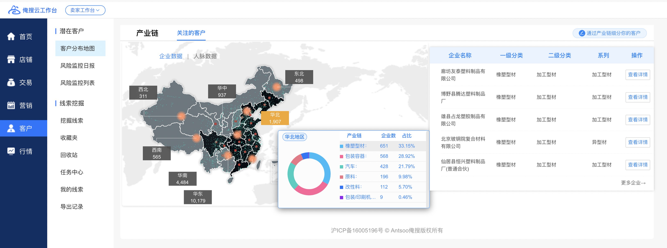Open the 店铺 store icon

(11, 60)
